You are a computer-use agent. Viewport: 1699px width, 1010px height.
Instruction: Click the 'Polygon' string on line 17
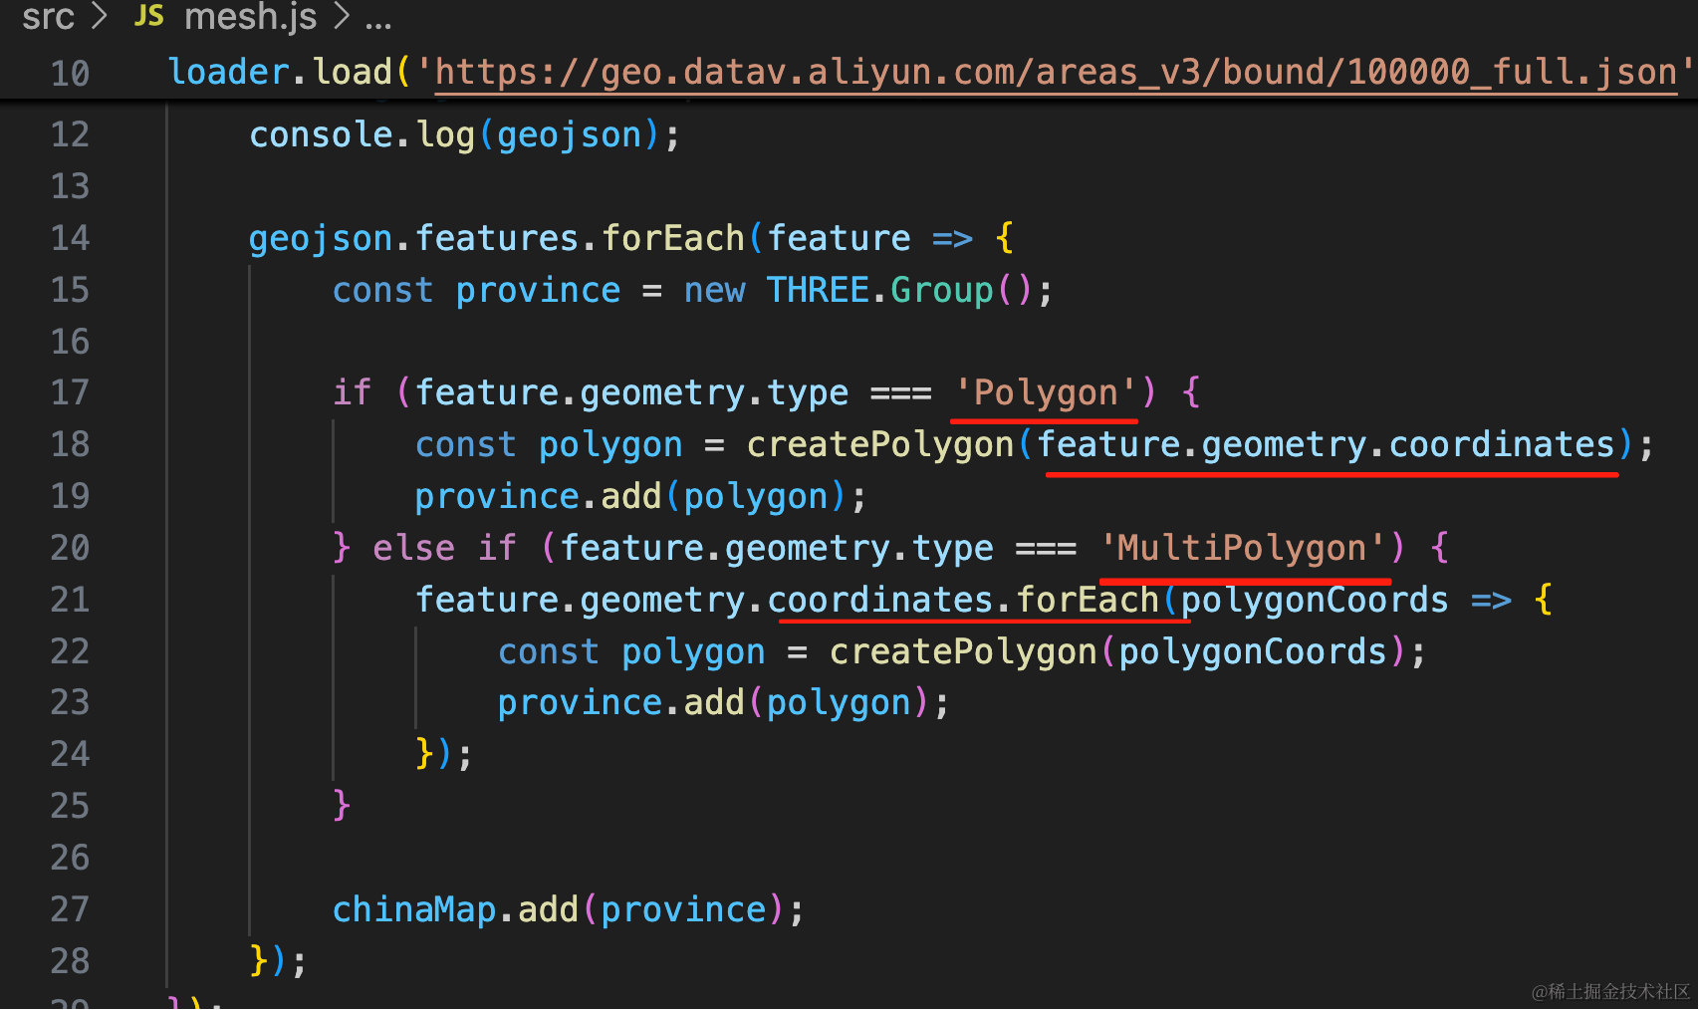tap(1046, 392)
